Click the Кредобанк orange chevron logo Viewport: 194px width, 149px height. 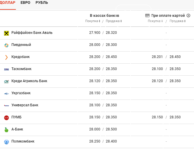(x=6, y=57)
